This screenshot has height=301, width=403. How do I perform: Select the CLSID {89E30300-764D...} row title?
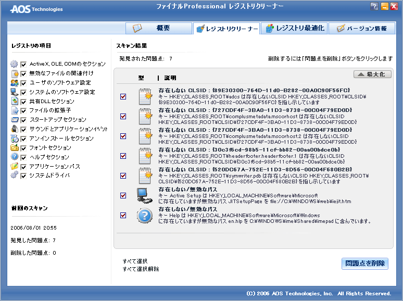(x=255, y=91)
